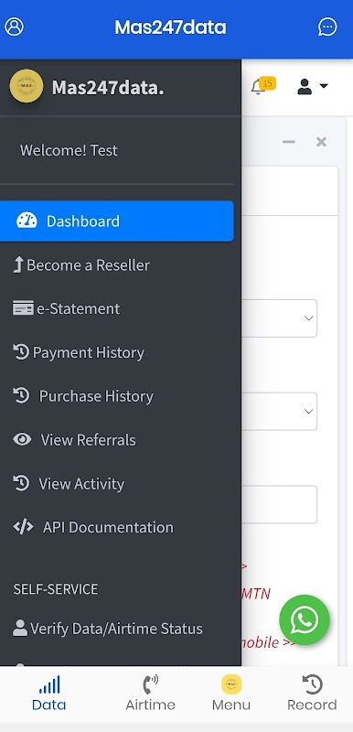Open the second select dropdown chevron
Image resolution: width=353 pixels, height=732 pixels.
(308, 411)
